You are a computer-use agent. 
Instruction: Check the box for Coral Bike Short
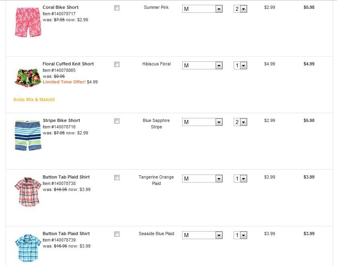pyautogui.click(x=117, y=8)
